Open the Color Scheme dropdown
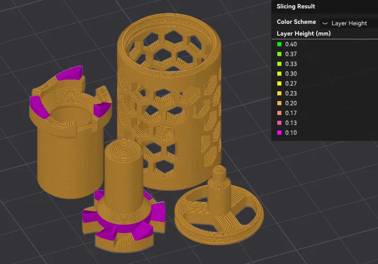The width and height of the screenshot is (378, 264). coord(349,23)
